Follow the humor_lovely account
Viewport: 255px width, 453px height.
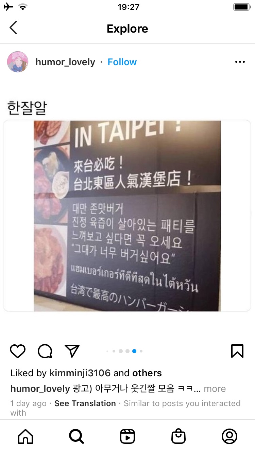click(x=122, y=62)
